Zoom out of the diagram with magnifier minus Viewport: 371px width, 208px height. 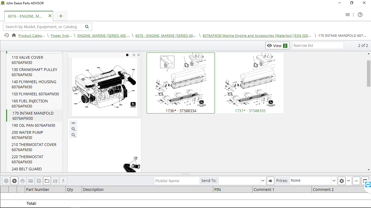73,135
